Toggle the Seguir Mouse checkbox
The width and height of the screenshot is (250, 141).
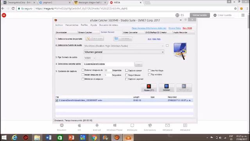tap(127, 75)
